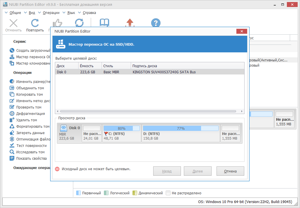The height and width of the screenshot is (208, 300).
Task: Click the OS version status bar text
Action: click(x=245, y=202)
